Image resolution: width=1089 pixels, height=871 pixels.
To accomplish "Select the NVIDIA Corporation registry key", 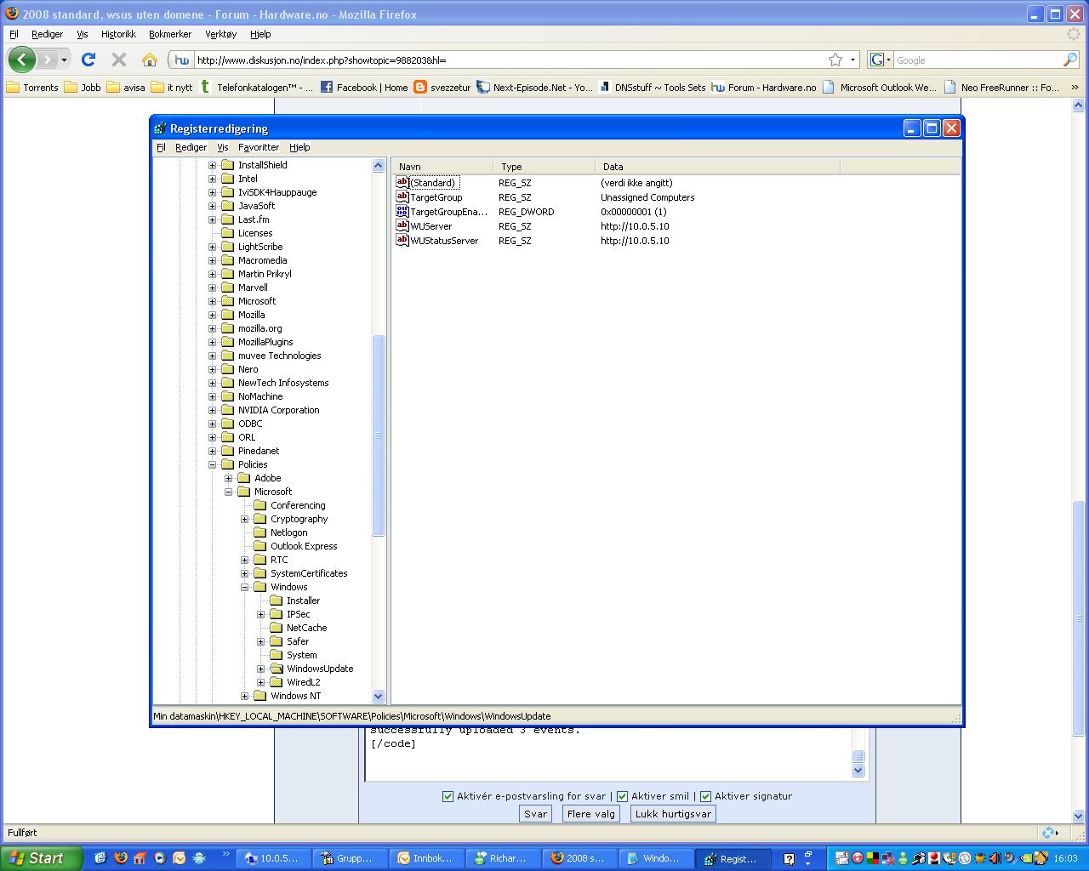I will (x=278, y=410).
